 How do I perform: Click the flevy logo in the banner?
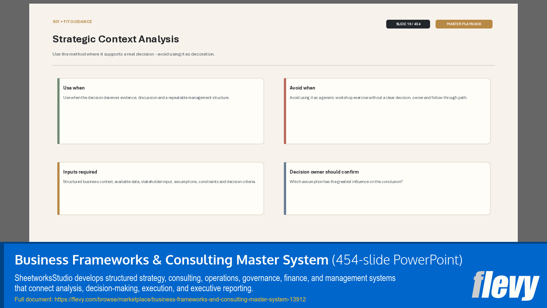[505, 285]
